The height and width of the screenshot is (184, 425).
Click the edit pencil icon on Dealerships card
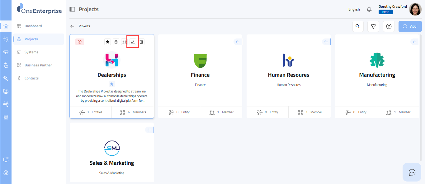click(133, 42)
